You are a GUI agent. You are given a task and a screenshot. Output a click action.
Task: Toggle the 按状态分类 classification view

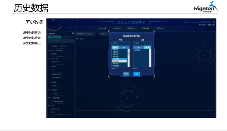point(67,37)
